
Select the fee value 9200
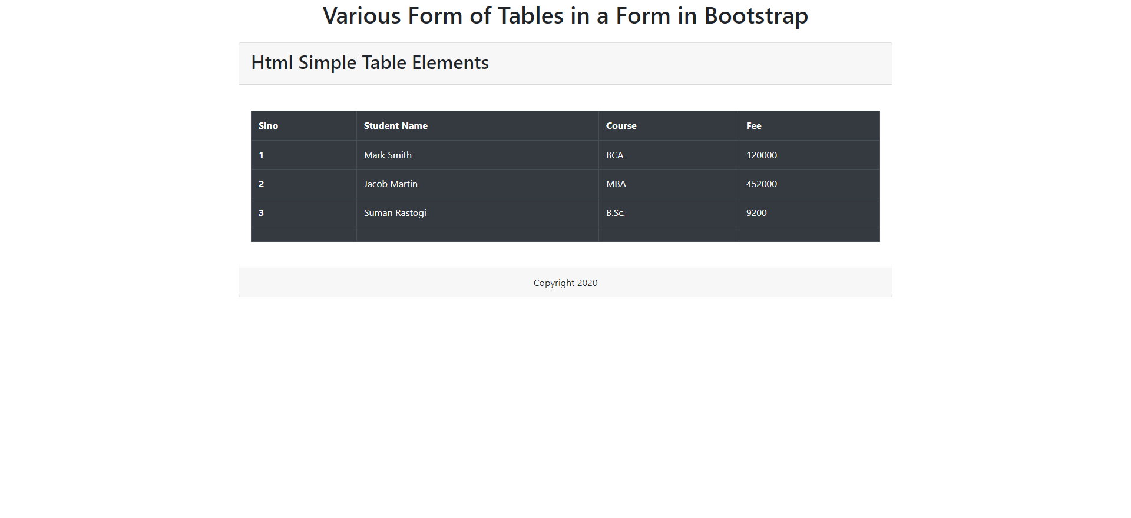click(x=756, y=212)
